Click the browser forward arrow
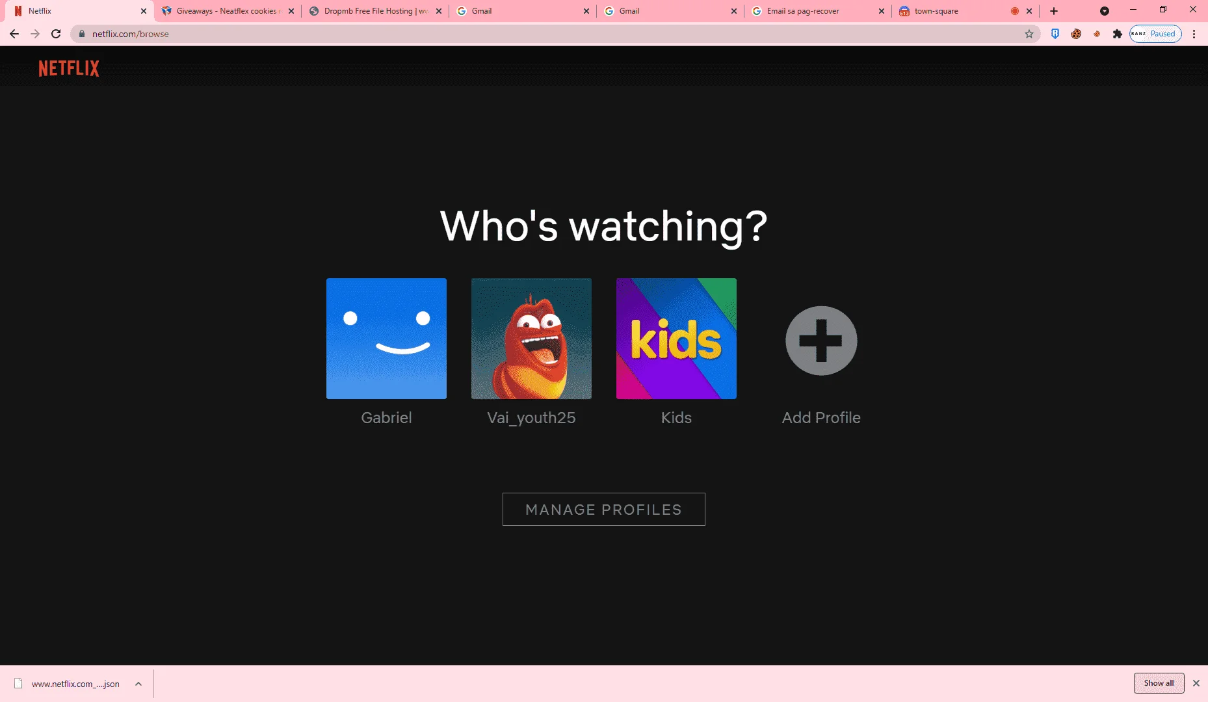This screenshot has height=702, width=1208. [x=35, y=34]
